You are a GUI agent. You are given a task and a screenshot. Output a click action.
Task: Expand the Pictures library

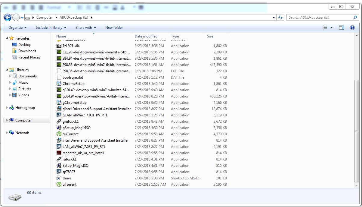10,89
